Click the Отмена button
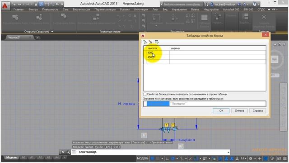 pyautogui.click(x=239, y=110)
